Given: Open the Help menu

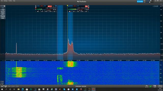Looking at the screenshot, I should 14,1.
